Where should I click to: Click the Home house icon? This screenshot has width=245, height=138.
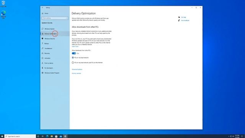42,13
